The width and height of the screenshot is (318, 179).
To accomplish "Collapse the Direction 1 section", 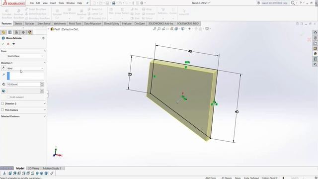I will tap(45, 63).
